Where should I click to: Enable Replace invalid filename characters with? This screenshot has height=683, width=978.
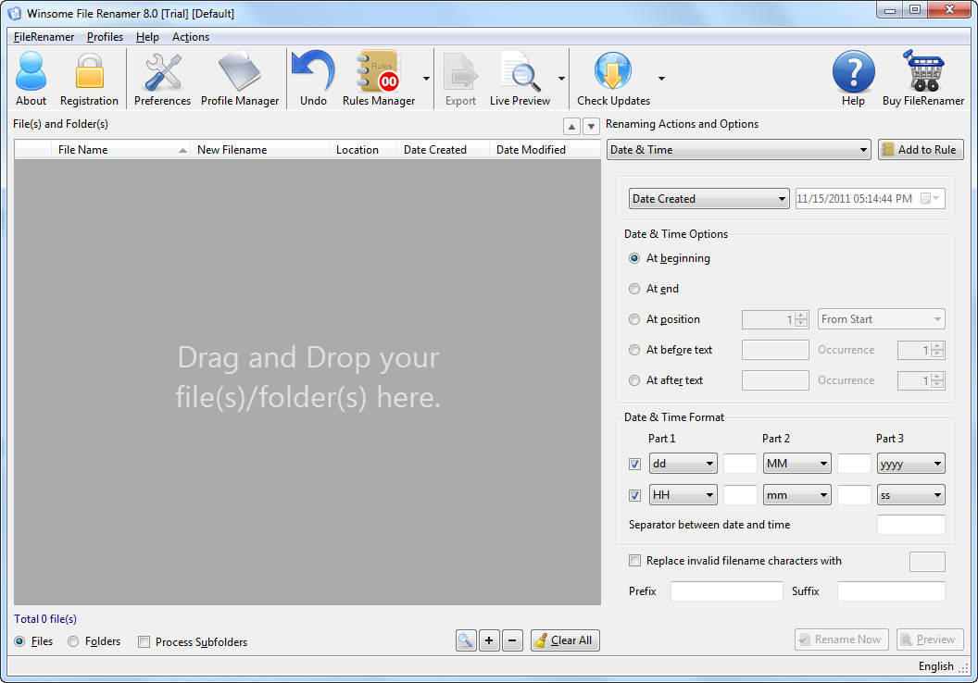[634, 560]
